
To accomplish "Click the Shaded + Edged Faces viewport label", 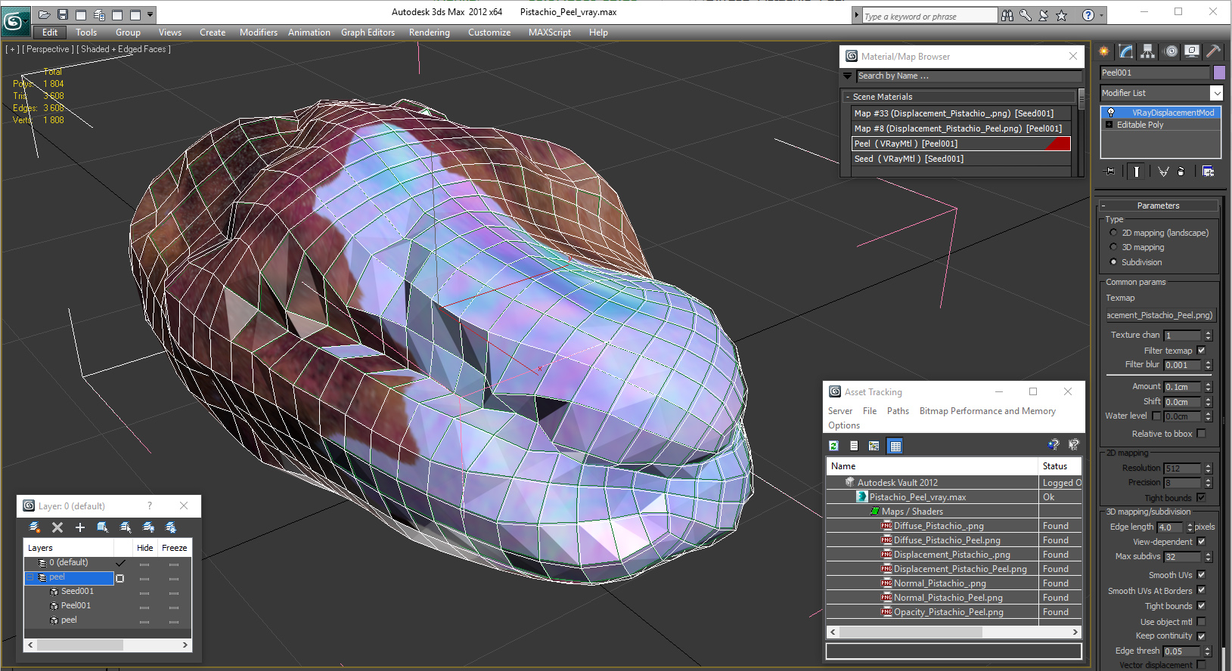I will point(126,49).
